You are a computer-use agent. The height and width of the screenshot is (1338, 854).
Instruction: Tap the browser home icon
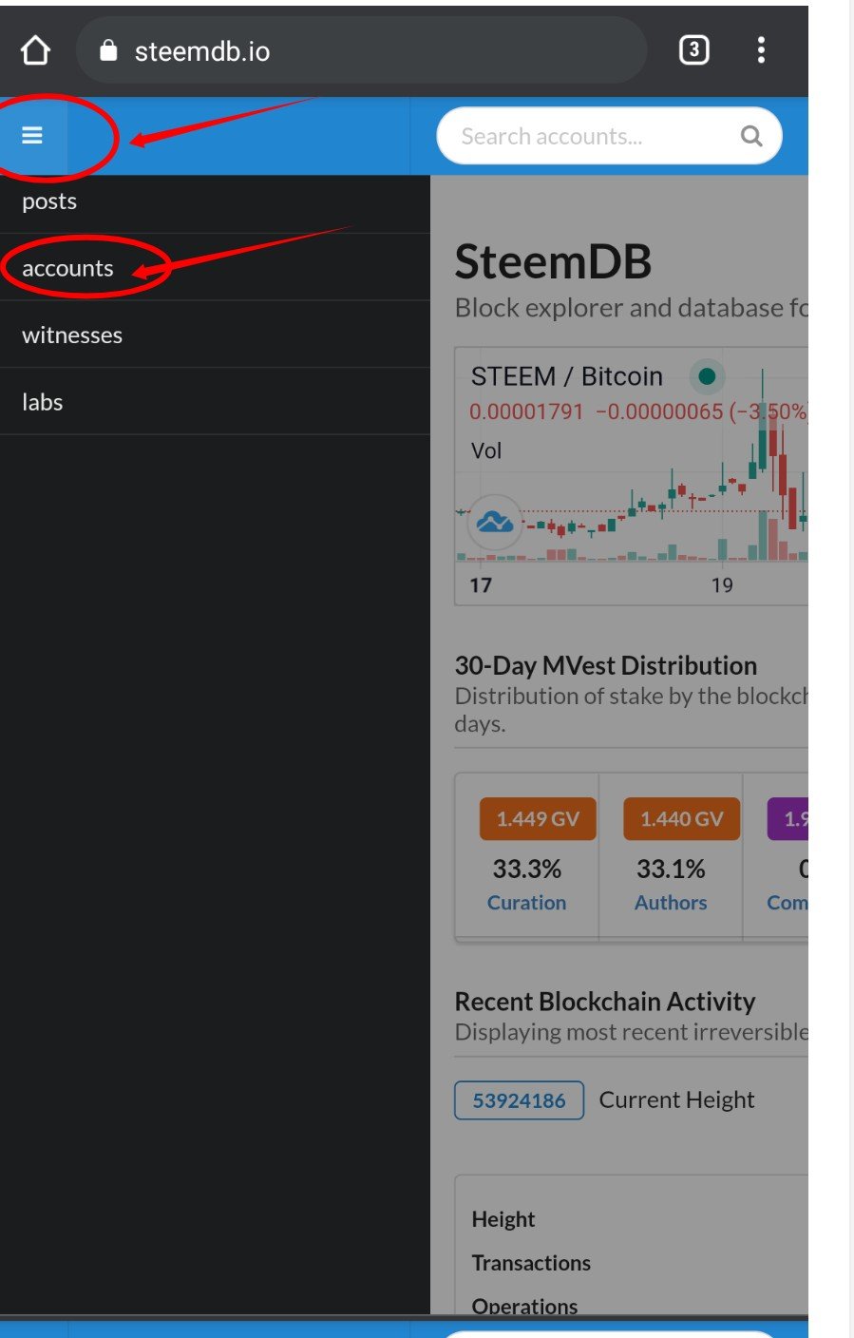pyautogui.click(x=35, y=50)
